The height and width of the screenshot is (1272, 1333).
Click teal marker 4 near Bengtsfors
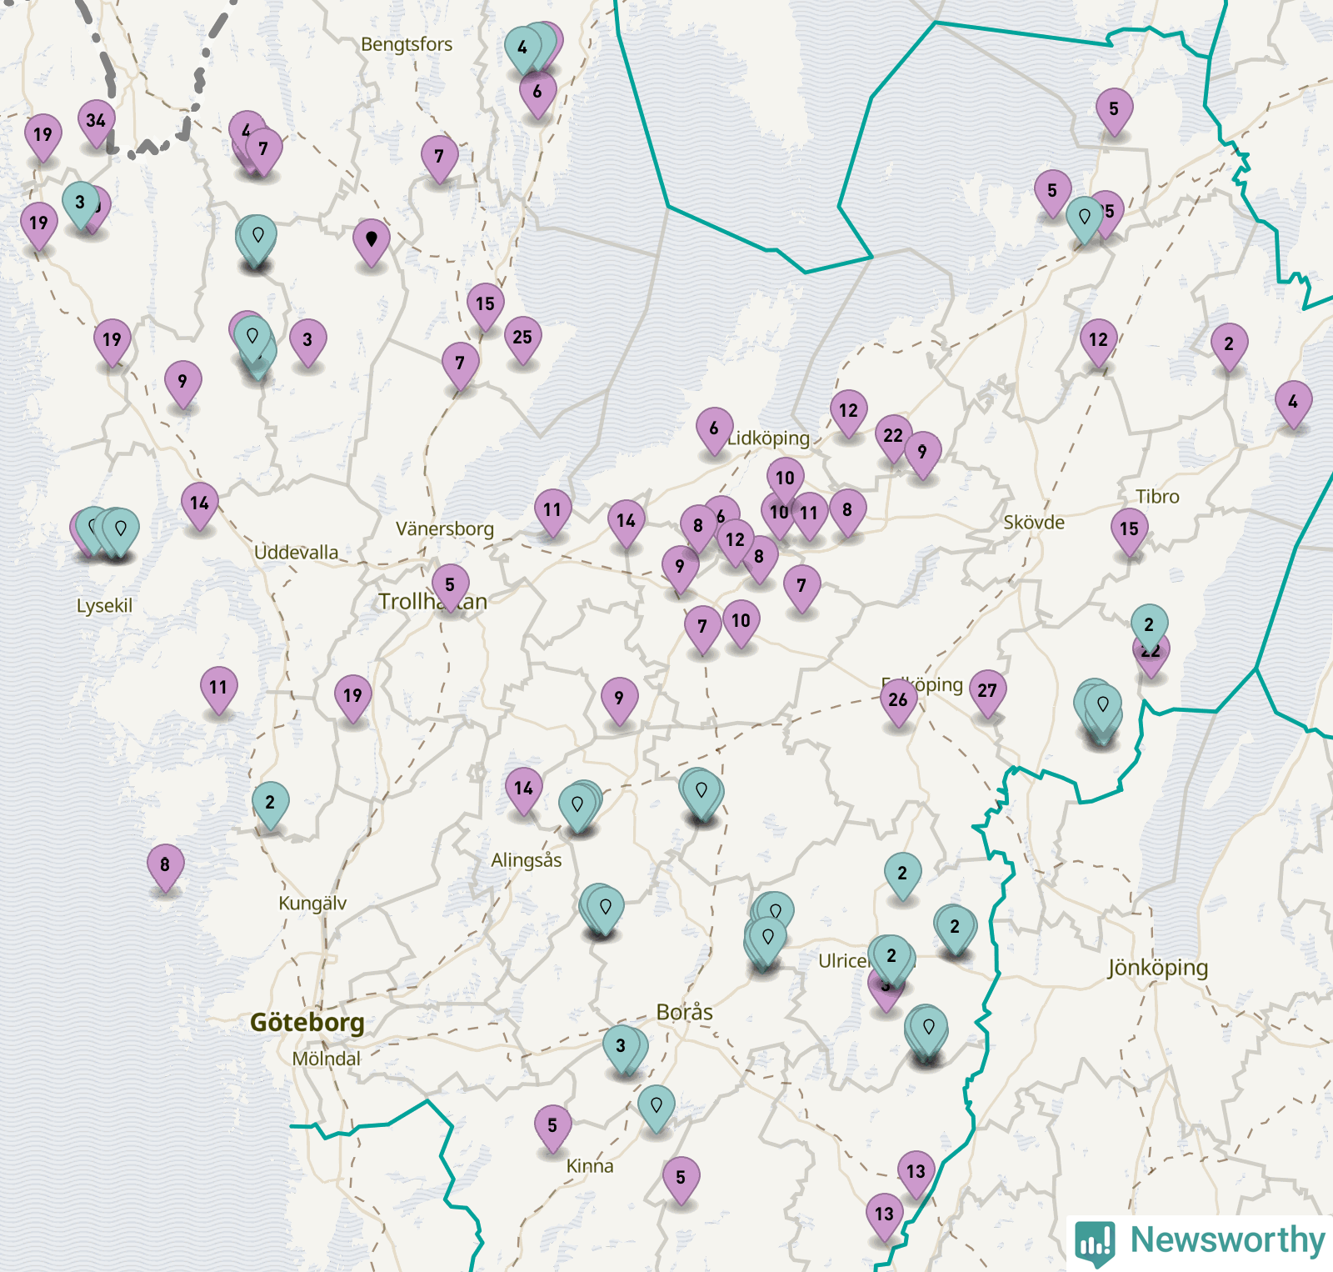click(522, 50)
